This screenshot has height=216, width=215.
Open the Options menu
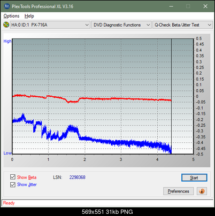click(11, 16)
